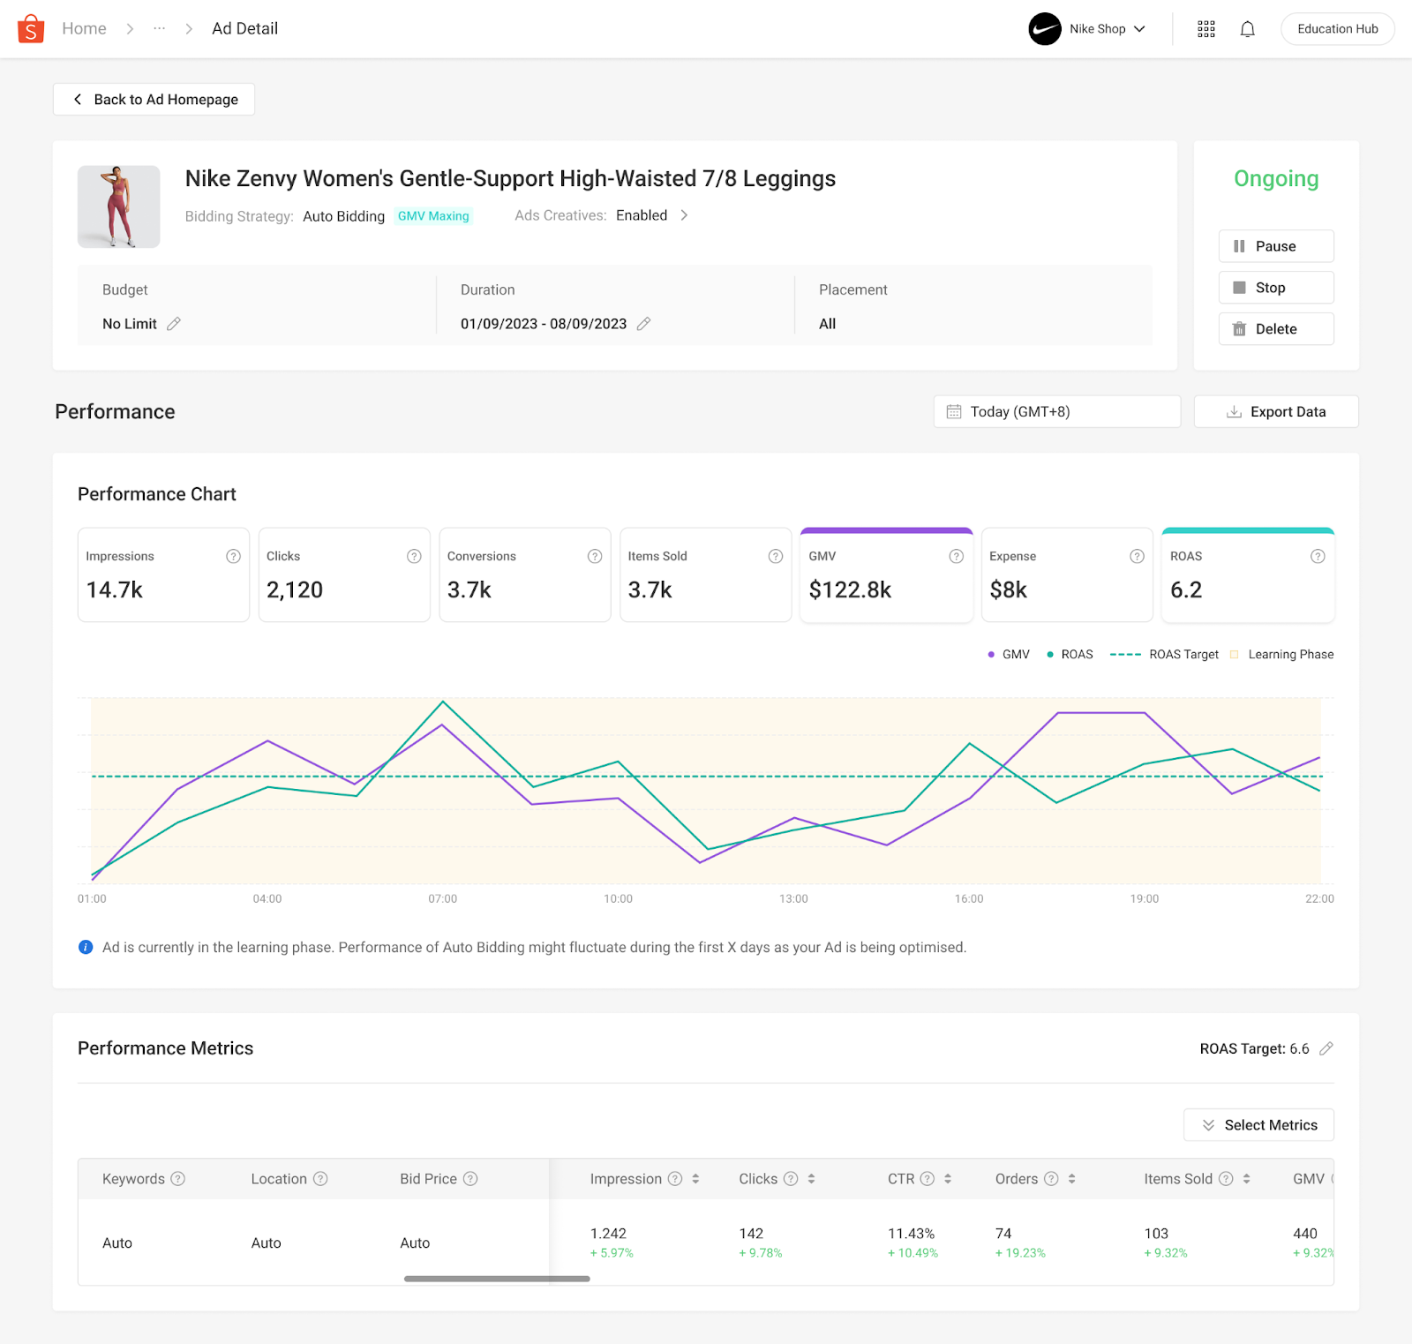Pause the ongoing ad

[1276, 246]
